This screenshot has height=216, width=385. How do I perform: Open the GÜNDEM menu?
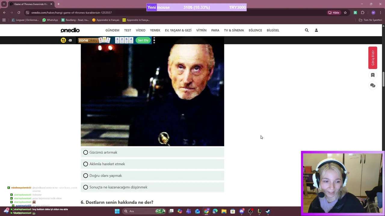tap(112, 30)
